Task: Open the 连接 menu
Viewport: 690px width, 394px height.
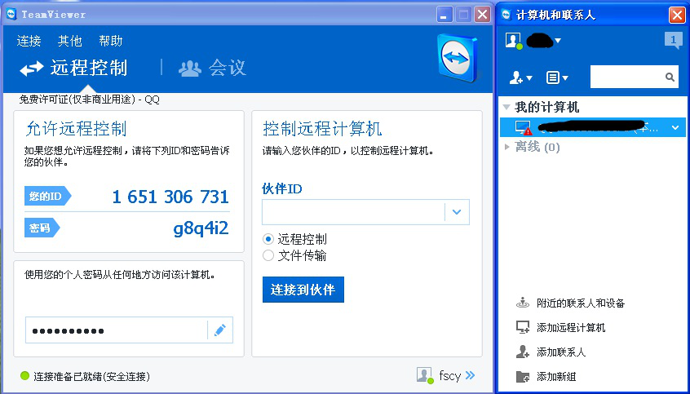Action: coord(29,41)
